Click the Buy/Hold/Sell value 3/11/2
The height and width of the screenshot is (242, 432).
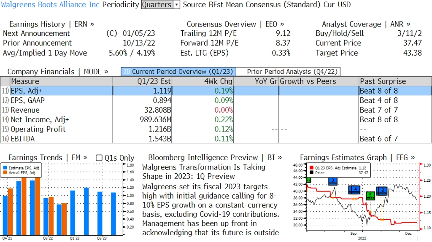[x=409, y=33]
